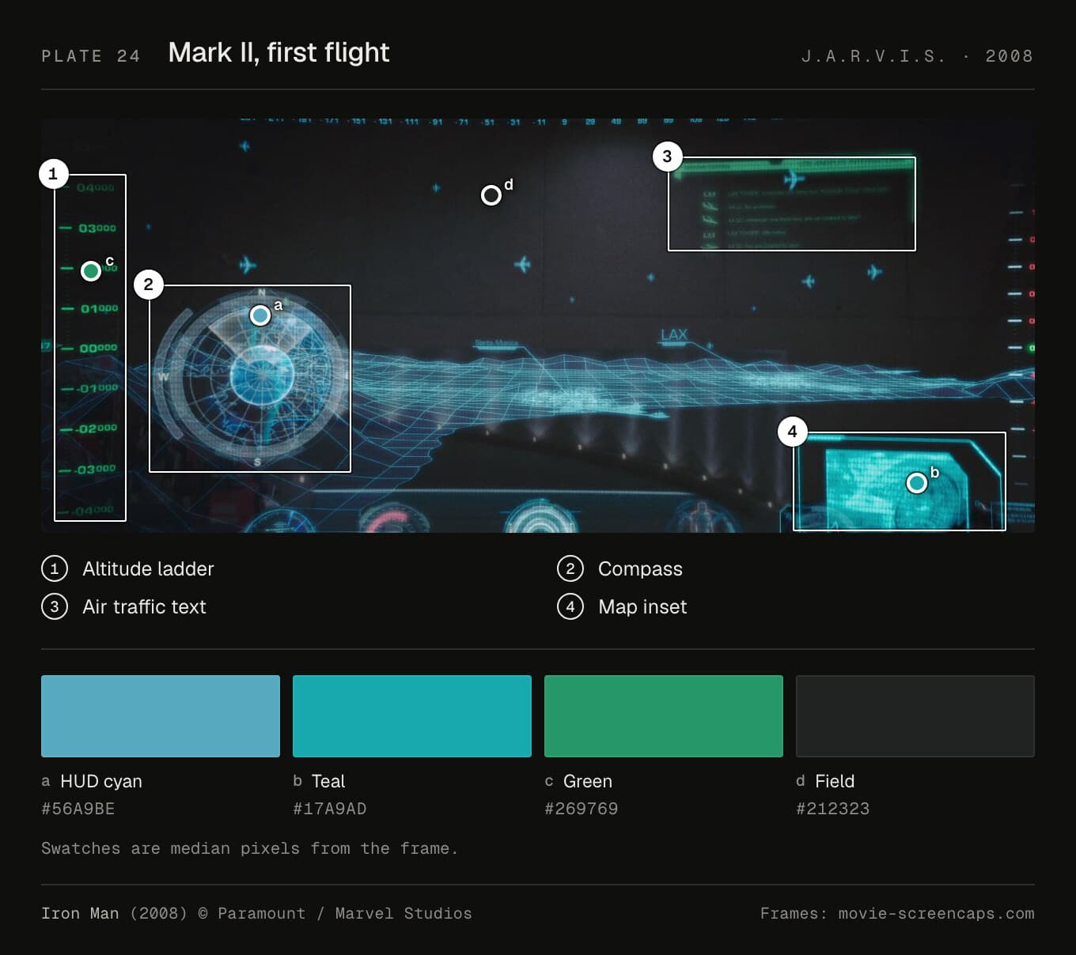Select the Teal color swatch
Screen dimensions: 1076x955
412,716
